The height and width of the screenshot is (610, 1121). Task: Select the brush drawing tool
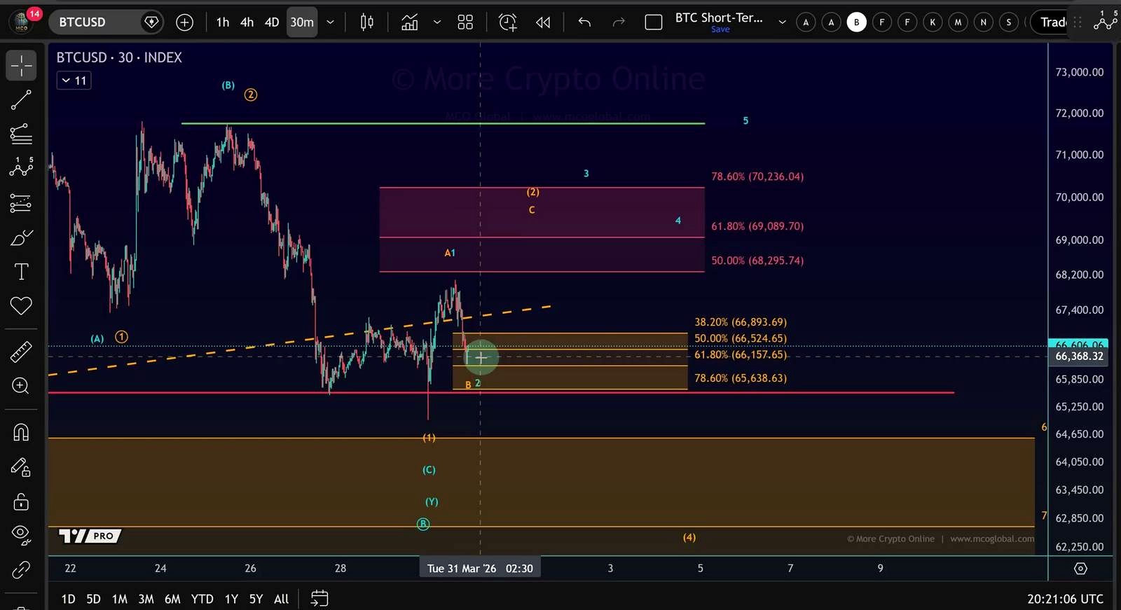point(21,237)
